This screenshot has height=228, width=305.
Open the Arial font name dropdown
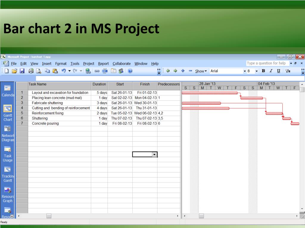245,71
